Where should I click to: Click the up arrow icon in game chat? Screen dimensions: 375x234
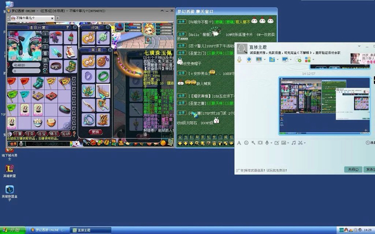click(185, 144)
